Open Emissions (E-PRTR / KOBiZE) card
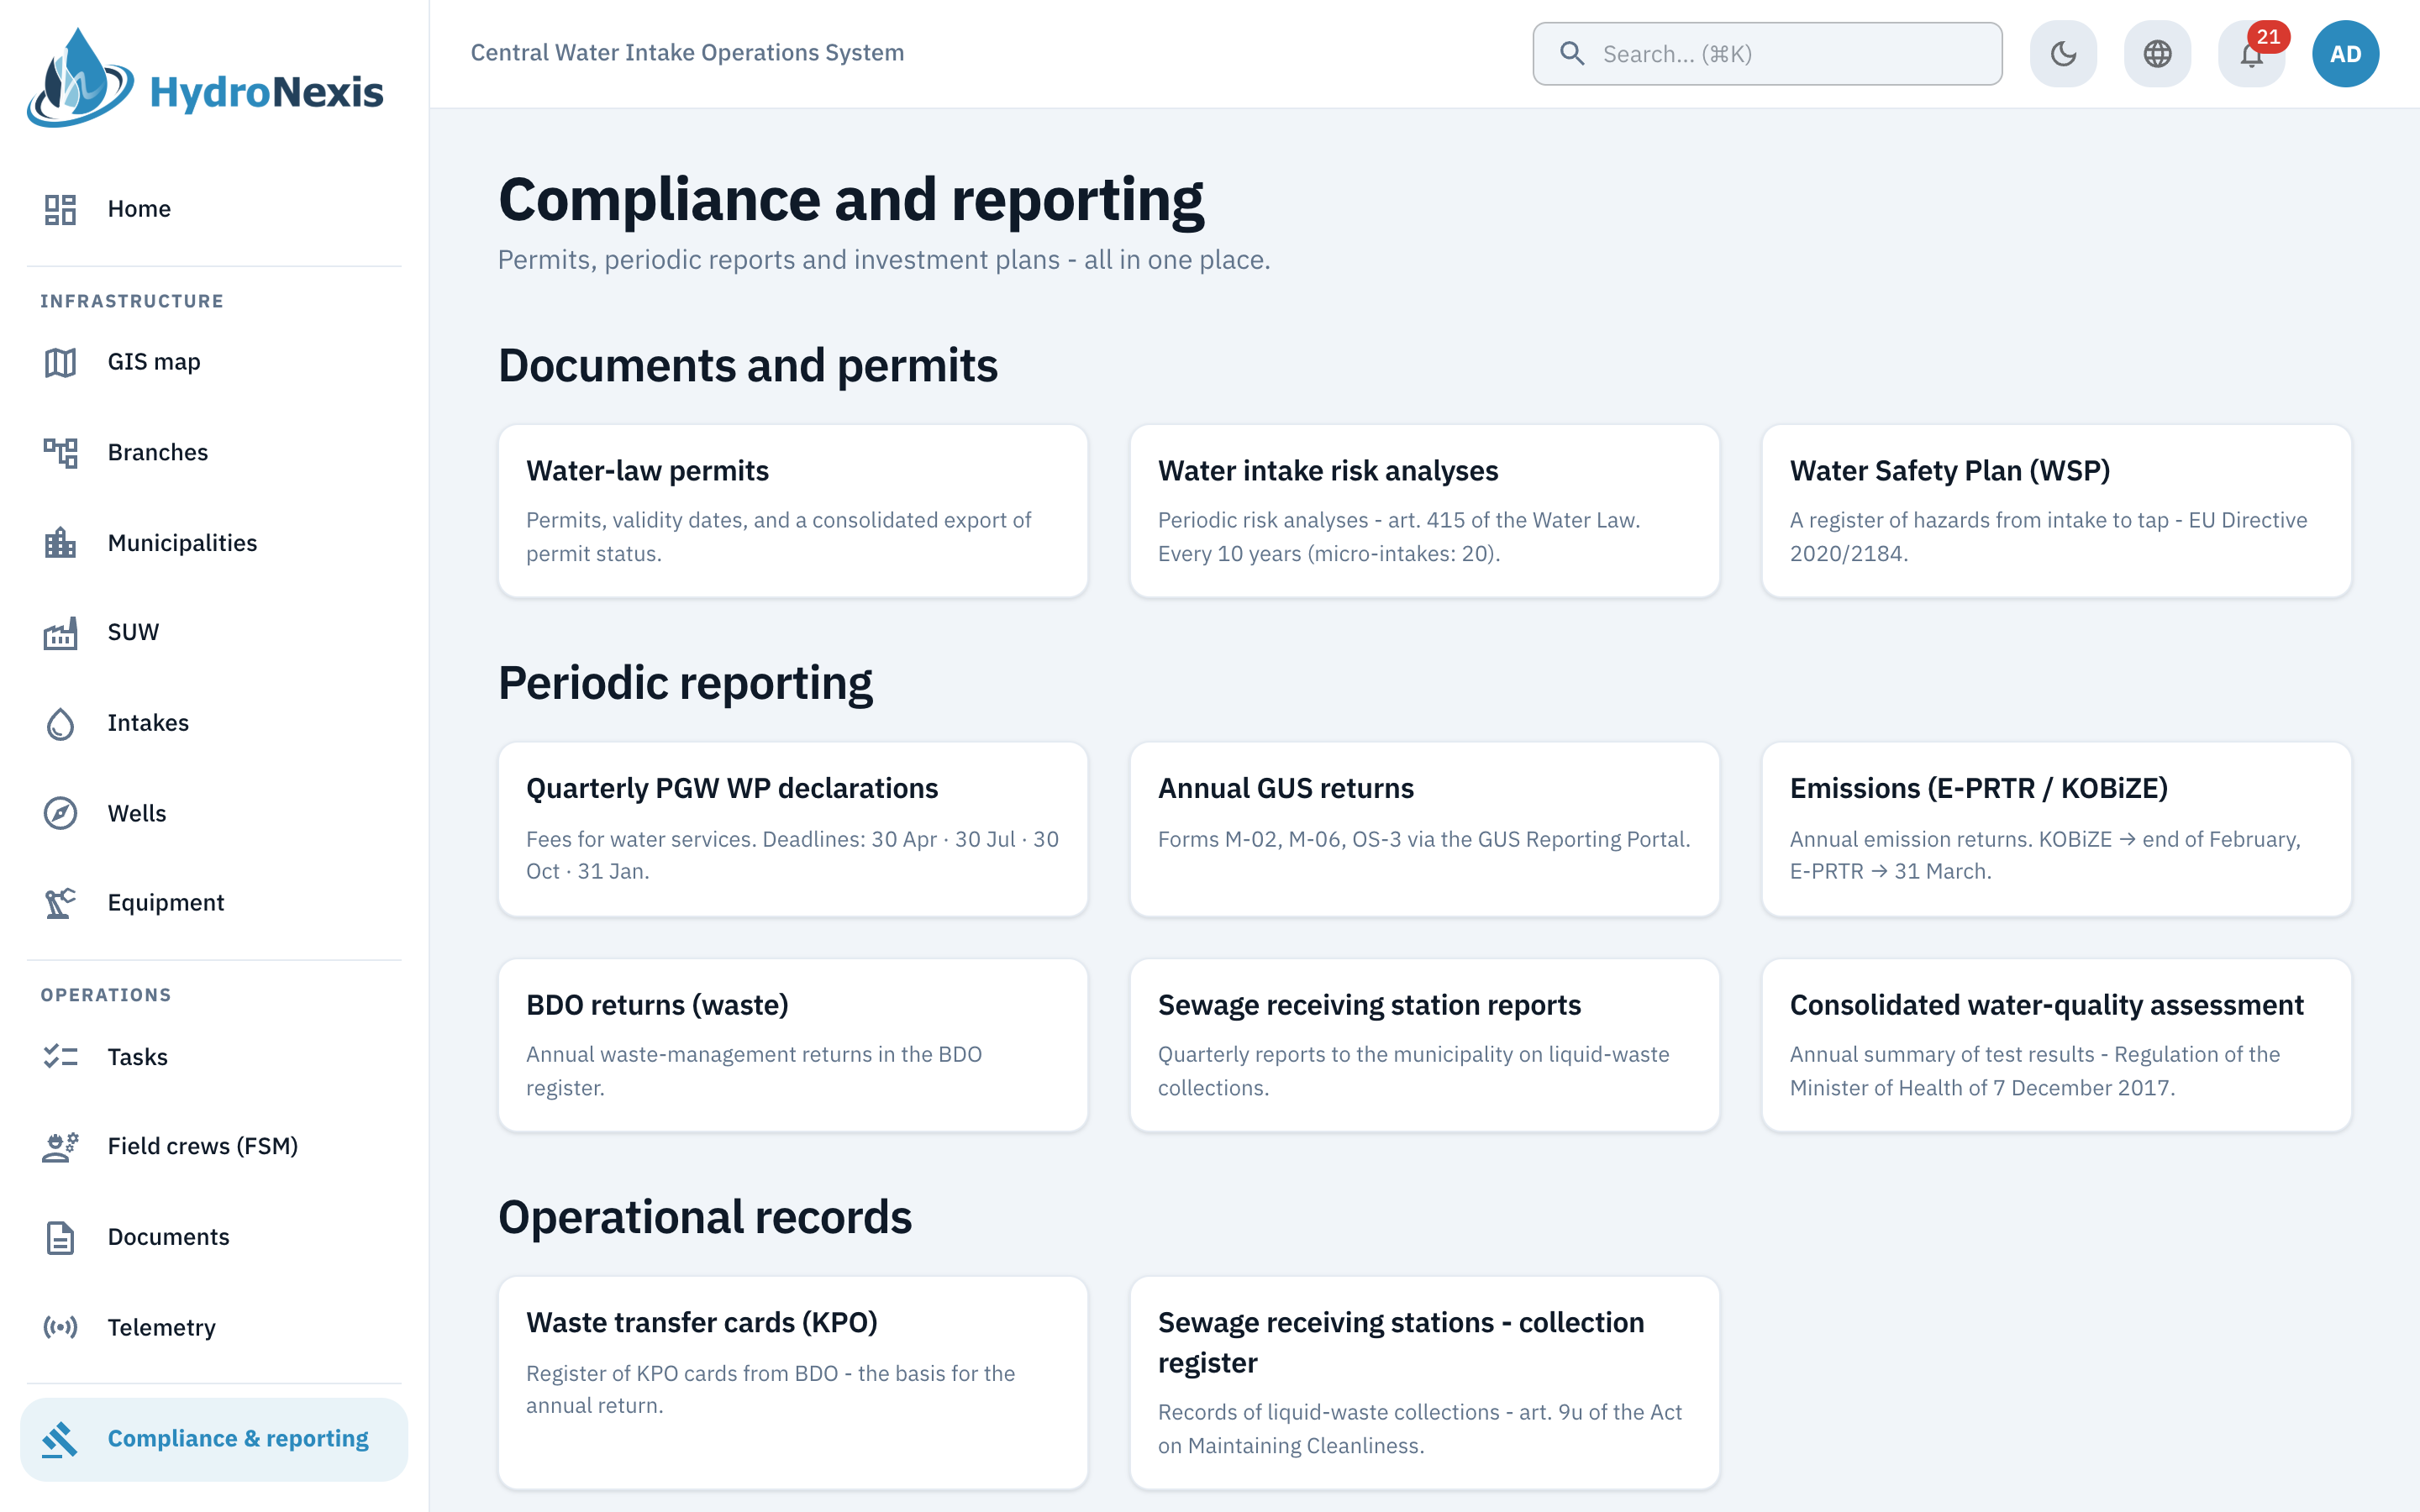Screen dimensions: 2420x1512 [2056, 829]
